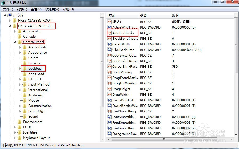Click value list scroll left arrow
Viewport: 239px width, 149px height.
tap(109, 139)
